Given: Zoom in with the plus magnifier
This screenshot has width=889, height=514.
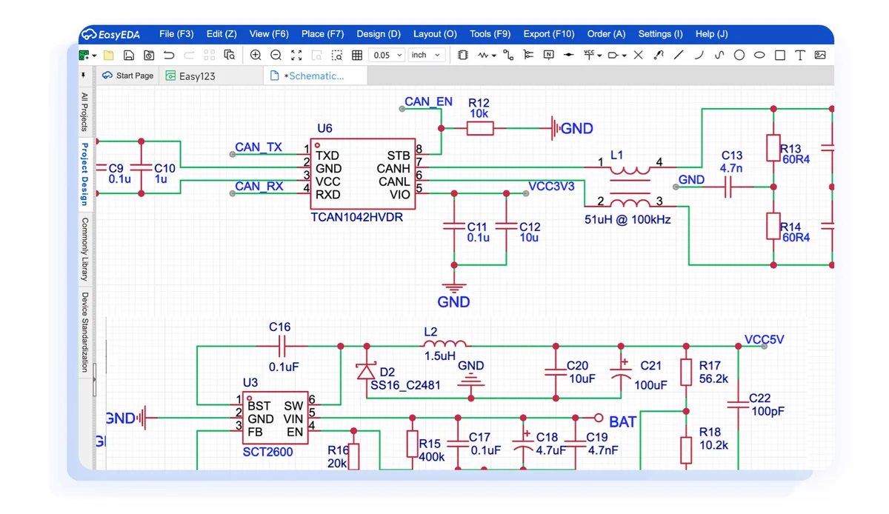Looking at the screenshot, I should [256, 55].
